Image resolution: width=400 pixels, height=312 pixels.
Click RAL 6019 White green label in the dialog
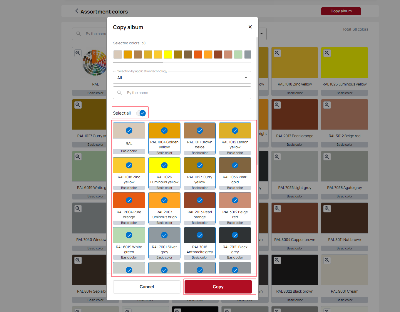coord(129,249)
